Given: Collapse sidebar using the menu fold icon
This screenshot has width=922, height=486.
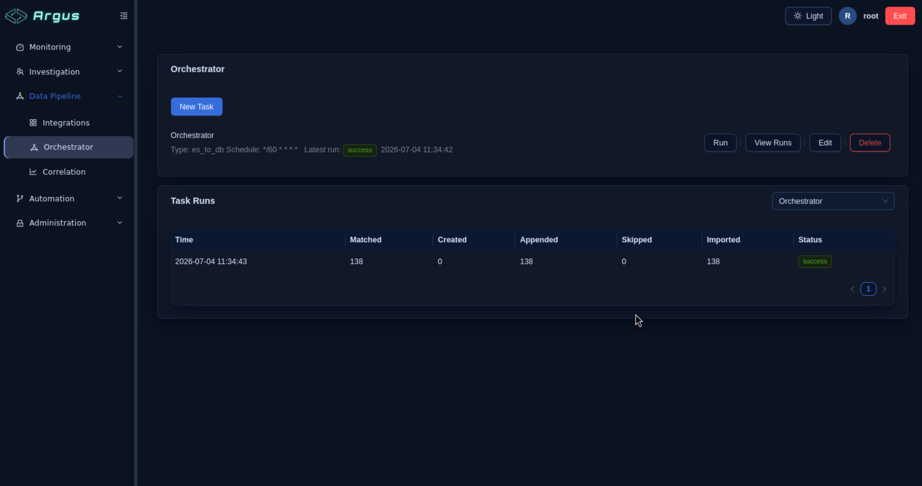Looking at the screenshot, I should click(124, 16).
